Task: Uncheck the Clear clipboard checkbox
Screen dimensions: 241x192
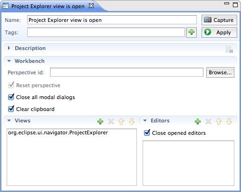Action: 11,109
